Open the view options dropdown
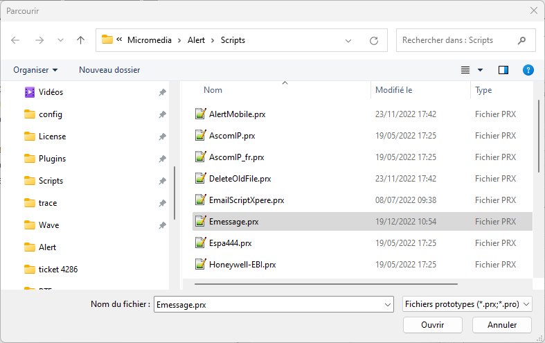545x343 pixels. coord(480,70)
